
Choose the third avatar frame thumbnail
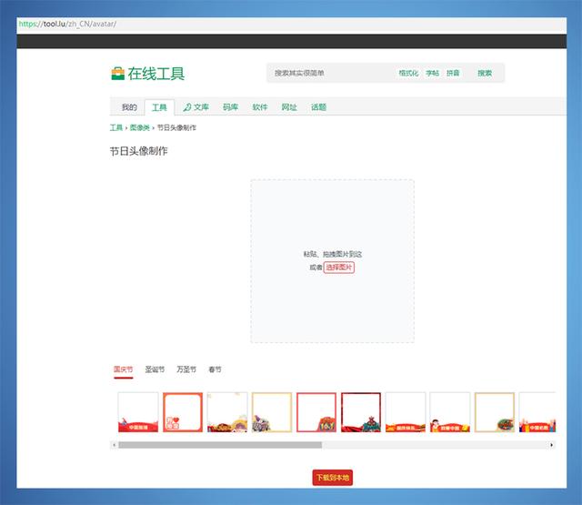pyautogui.click(x=227, y=412)
